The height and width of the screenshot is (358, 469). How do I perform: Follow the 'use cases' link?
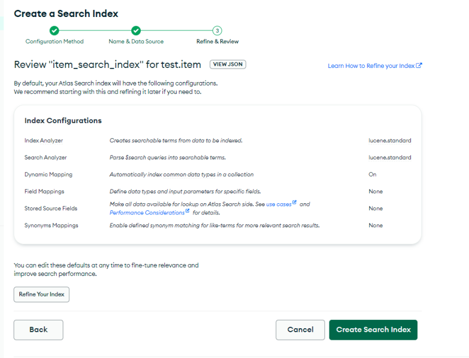tap(279, 204)
